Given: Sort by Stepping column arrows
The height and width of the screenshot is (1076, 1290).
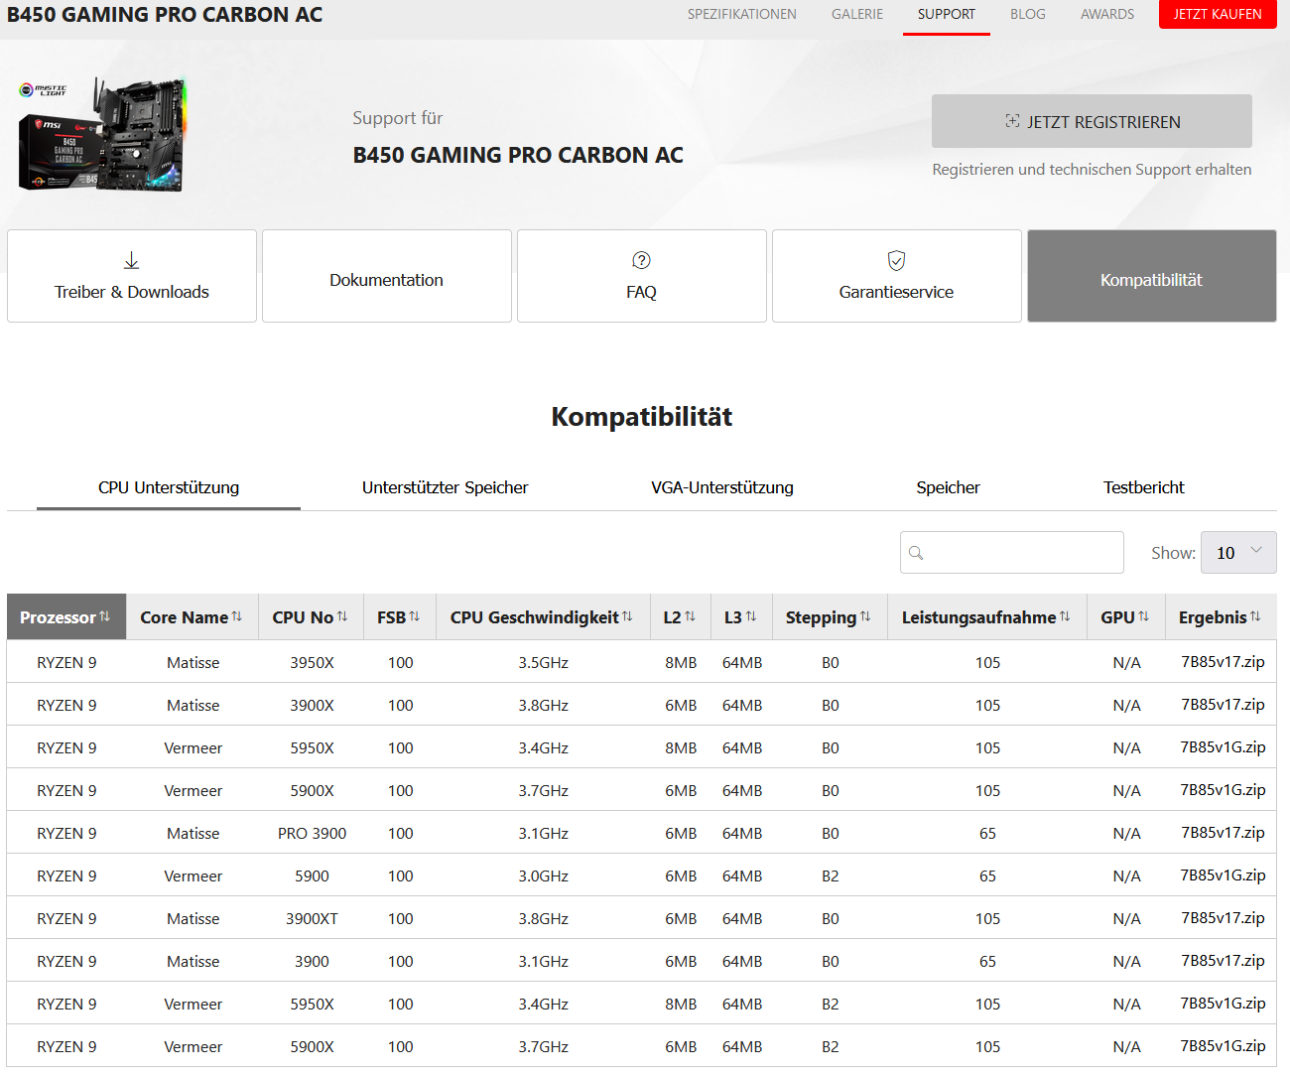Looking at the screenshot, I should pos(864,616).
